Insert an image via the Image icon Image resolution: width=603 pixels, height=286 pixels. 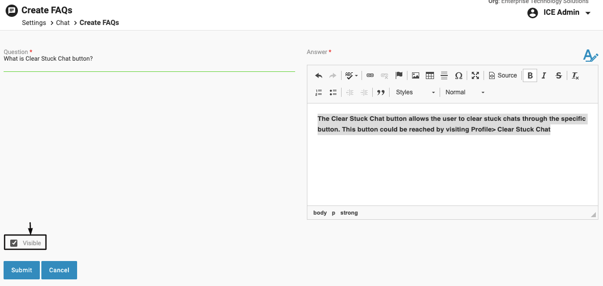[416, 75]
